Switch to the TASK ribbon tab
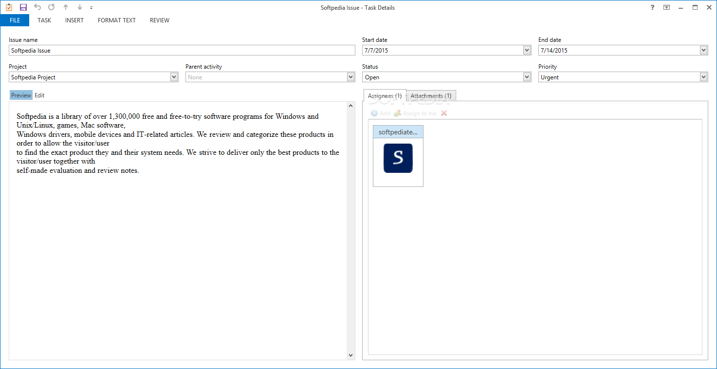This screenshot has width=717, height=369. tap(44, 20)
